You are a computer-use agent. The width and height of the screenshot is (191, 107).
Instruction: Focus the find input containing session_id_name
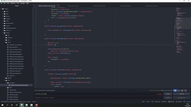98,94
